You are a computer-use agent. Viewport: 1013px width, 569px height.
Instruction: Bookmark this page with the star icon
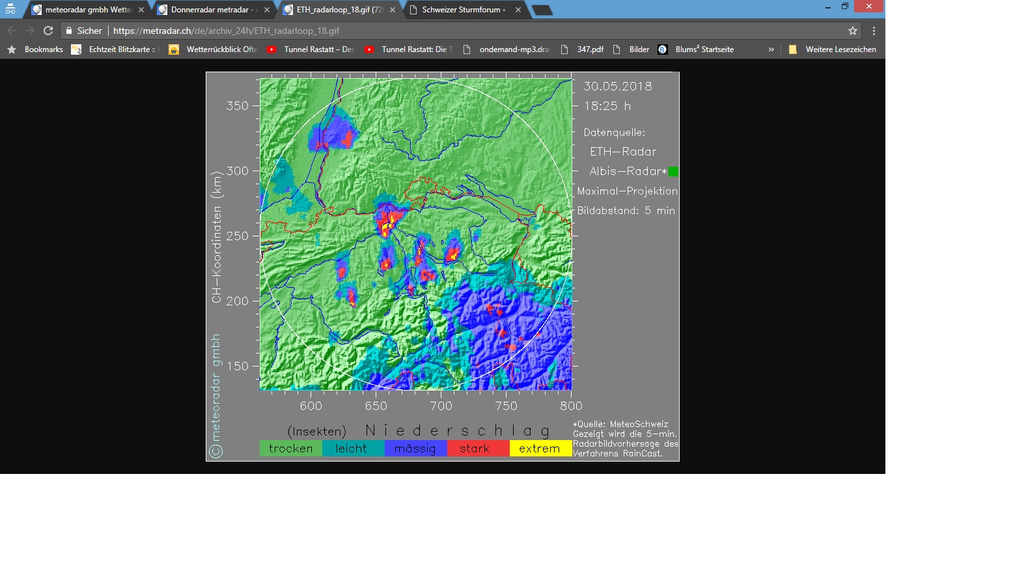point(852,31)
